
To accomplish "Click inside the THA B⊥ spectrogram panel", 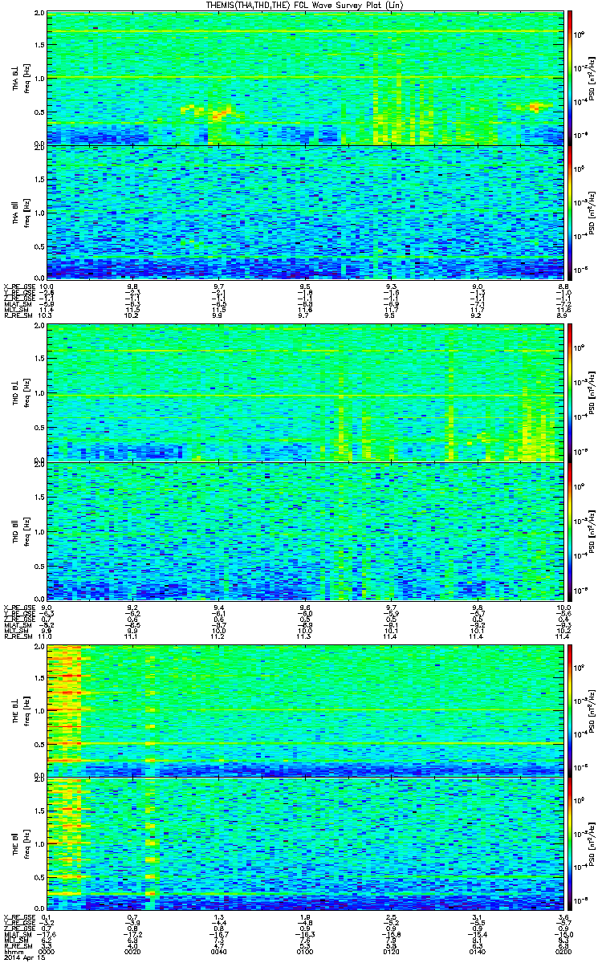I will [305, 78].
